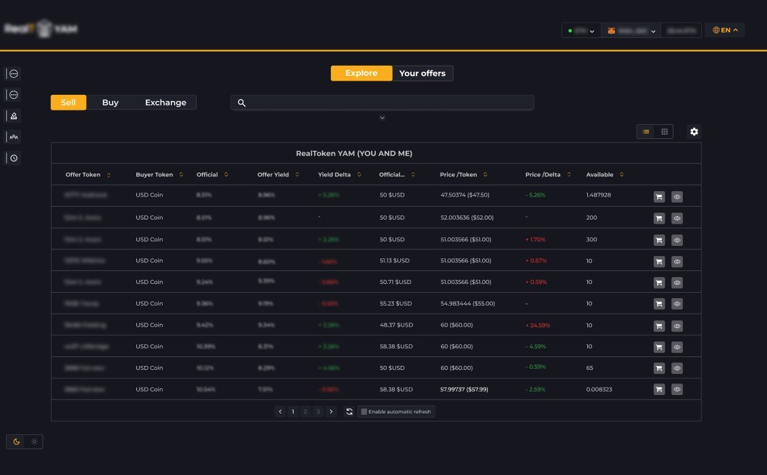
Task: Open the network selector dropdown
Action: click(581, 30)
